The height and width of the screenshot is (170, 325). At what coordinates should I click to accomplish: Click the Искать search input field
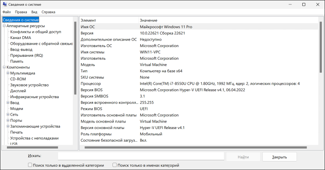(141, 157)
